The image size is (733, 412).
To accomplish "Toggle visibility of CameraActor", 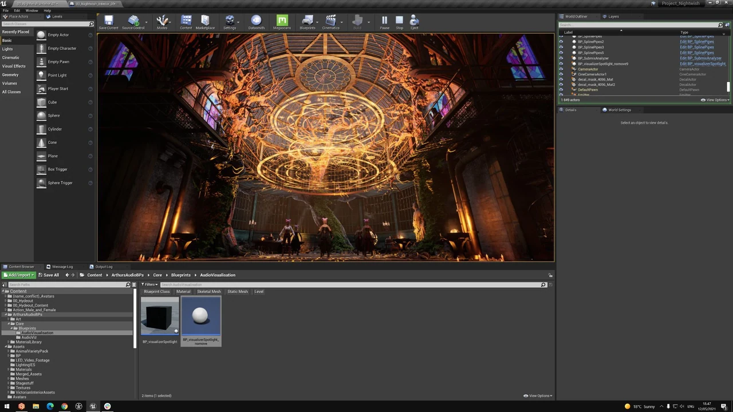I will click(x=561, y=69).
